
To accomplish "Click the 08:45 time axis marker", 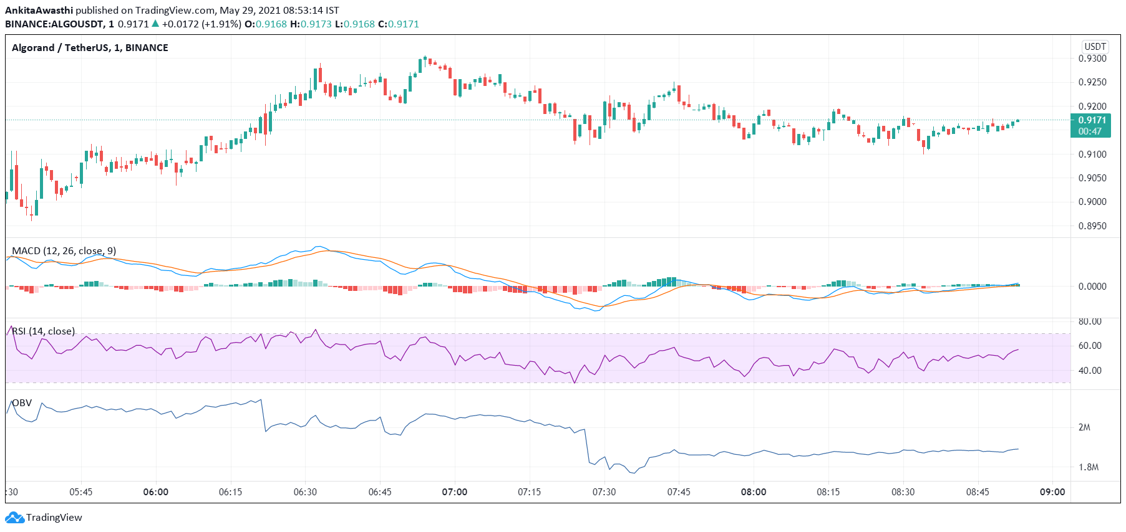I will click(978, 492).
